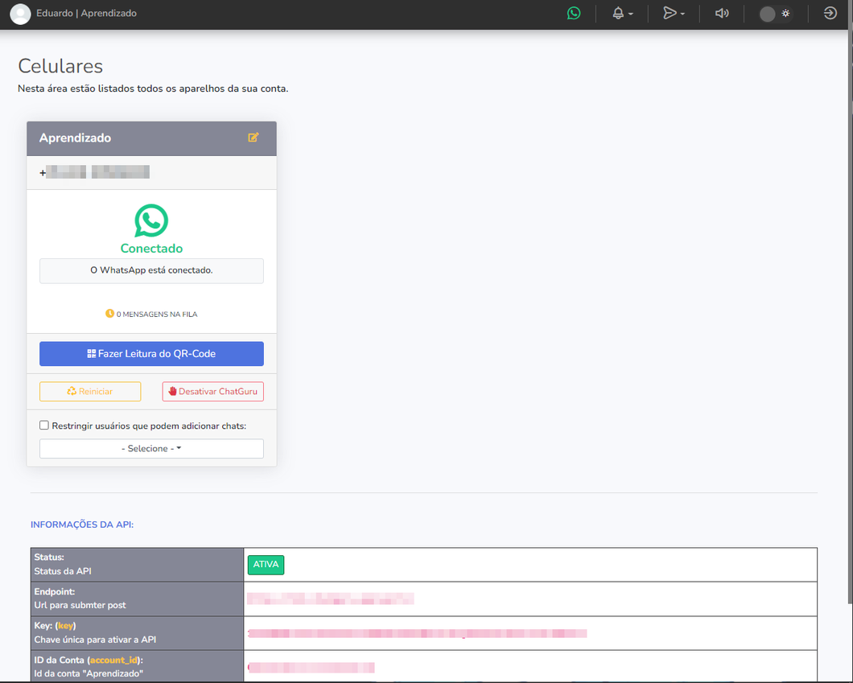This screenshot has width=853, height=683.
Task: Click Fazer Leitura do QR-Code button
Action: (x=151, y=353)
